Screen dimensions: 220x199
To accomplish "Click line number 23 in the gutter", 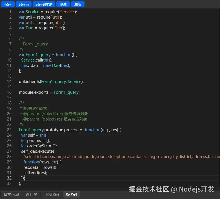I will pos(9,130).
